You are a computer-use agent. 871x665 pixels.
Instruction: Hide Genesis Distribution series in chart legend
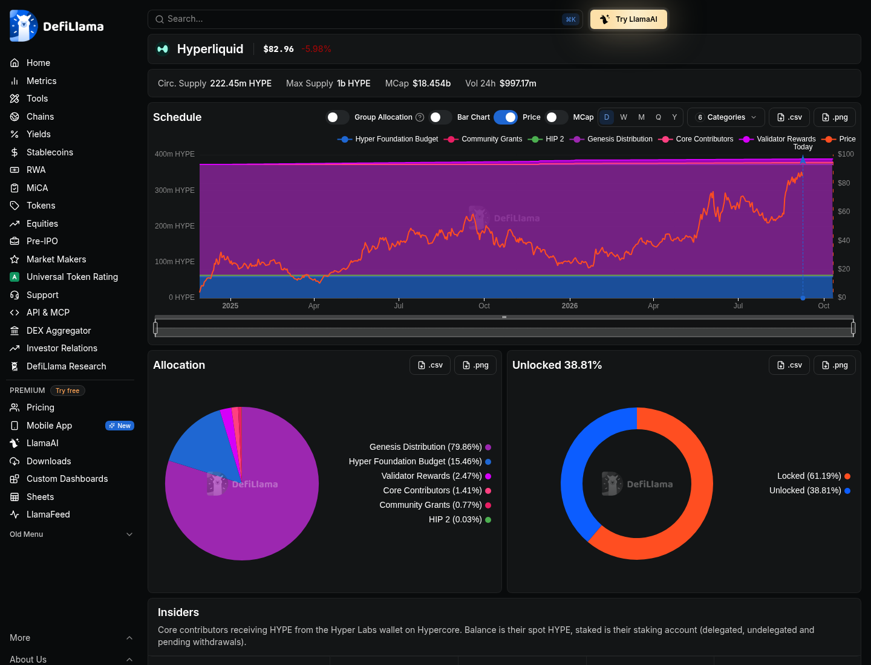[611, 139]
